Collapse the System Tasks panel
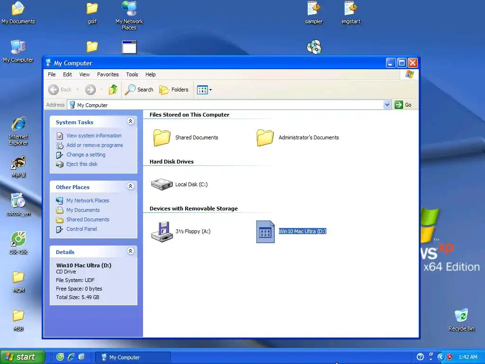Screen dimensions: 485x364 pyautogui.click(x=131, y=121)
